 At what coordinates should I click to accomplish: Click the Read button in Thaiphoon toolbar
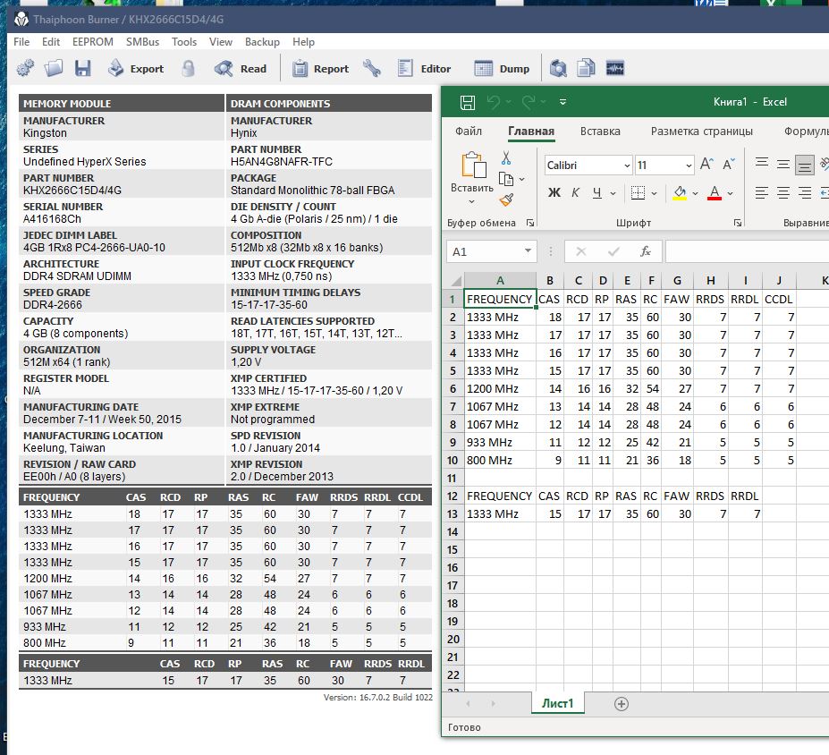tap(240, 68)
